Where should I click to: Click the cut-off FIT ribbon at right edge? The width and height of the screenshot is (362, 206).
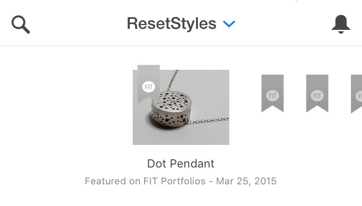click(357, 94)
